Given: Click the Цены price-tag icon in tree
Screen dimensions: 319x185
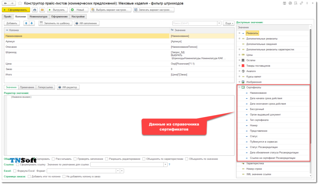Looking at the screenshot, I should 243,55.
